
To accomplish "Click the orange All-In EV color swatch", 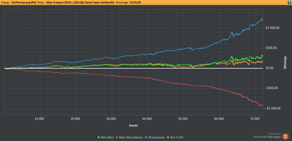I will pos(168,137).
